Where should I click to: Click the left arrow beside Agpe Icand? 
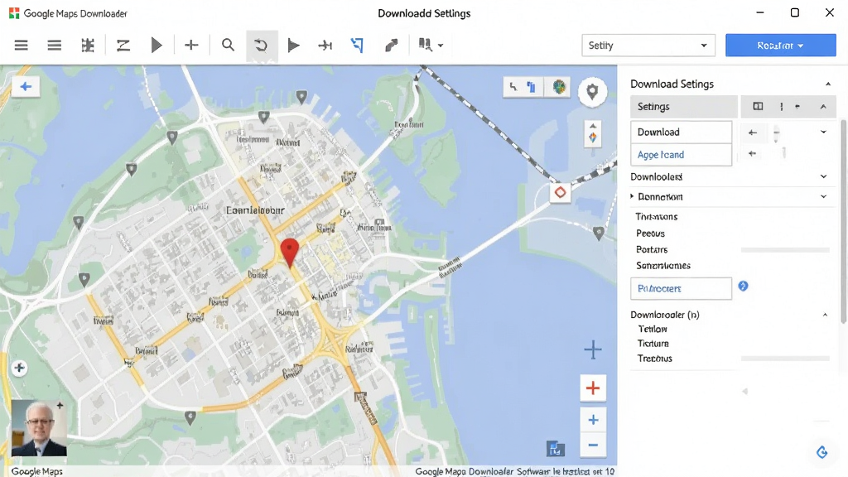752,153
